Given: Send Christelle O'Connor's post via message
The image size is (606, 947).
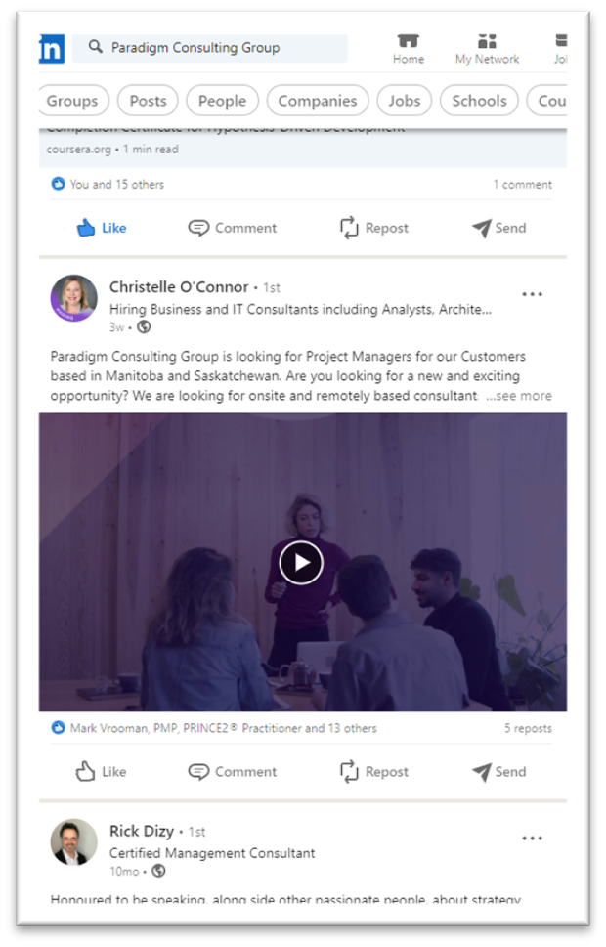Looking at the screenshot, I should (x=499, y=771).
